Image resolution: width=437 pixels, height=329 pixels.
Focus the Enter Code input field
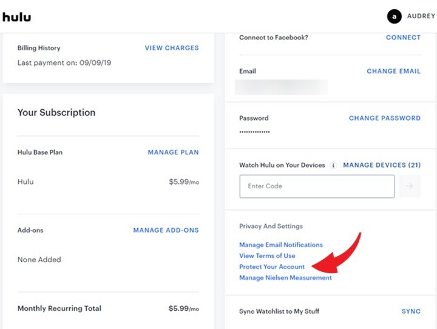[317, 186]
